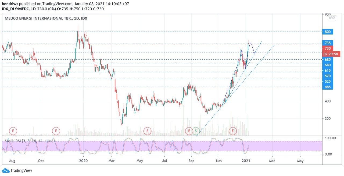Select the 680 price level label
The width and height of the screenshot is (344, 176).
tap(328, 60)
